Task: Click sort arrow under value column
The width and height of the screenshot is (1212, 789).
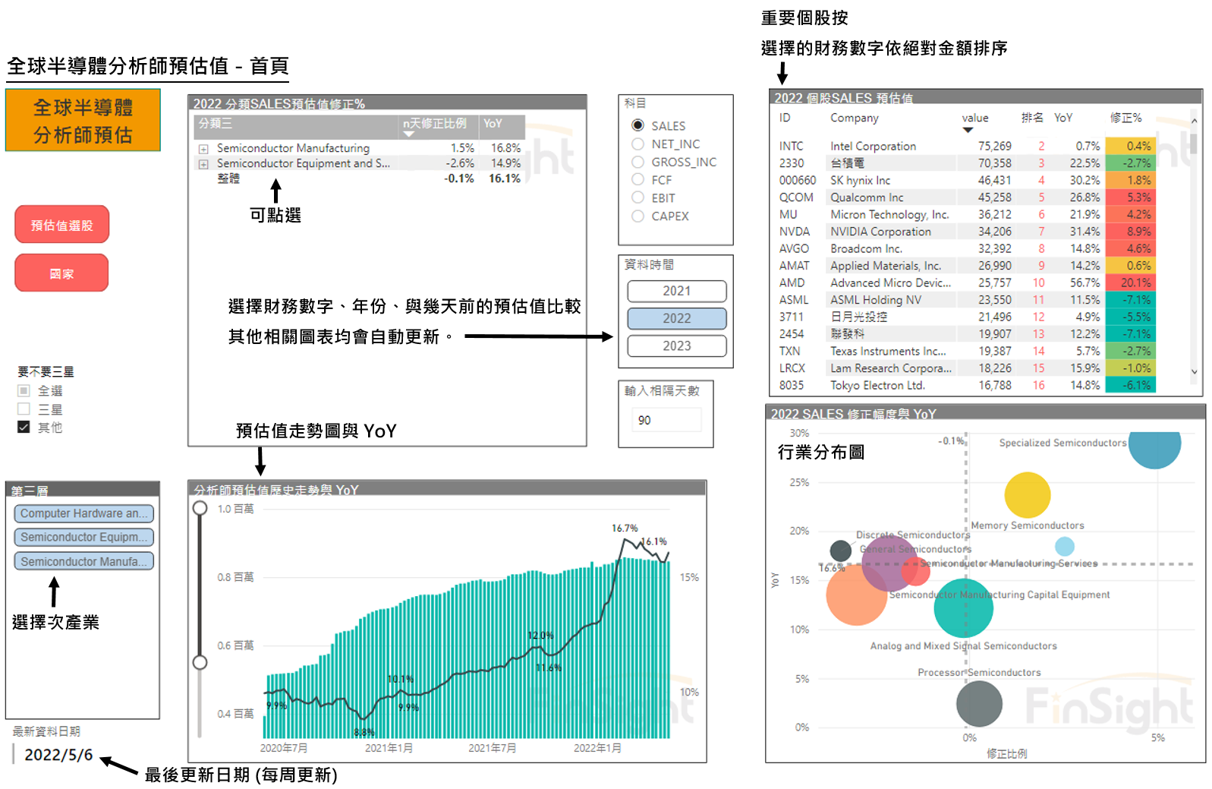Action: pos(968,131)
